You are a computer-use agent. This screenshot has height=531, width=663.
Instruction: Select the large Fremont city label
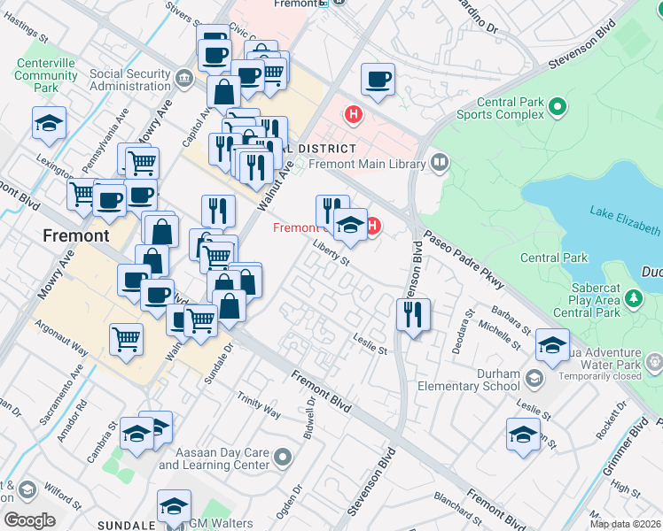(76, 235)
